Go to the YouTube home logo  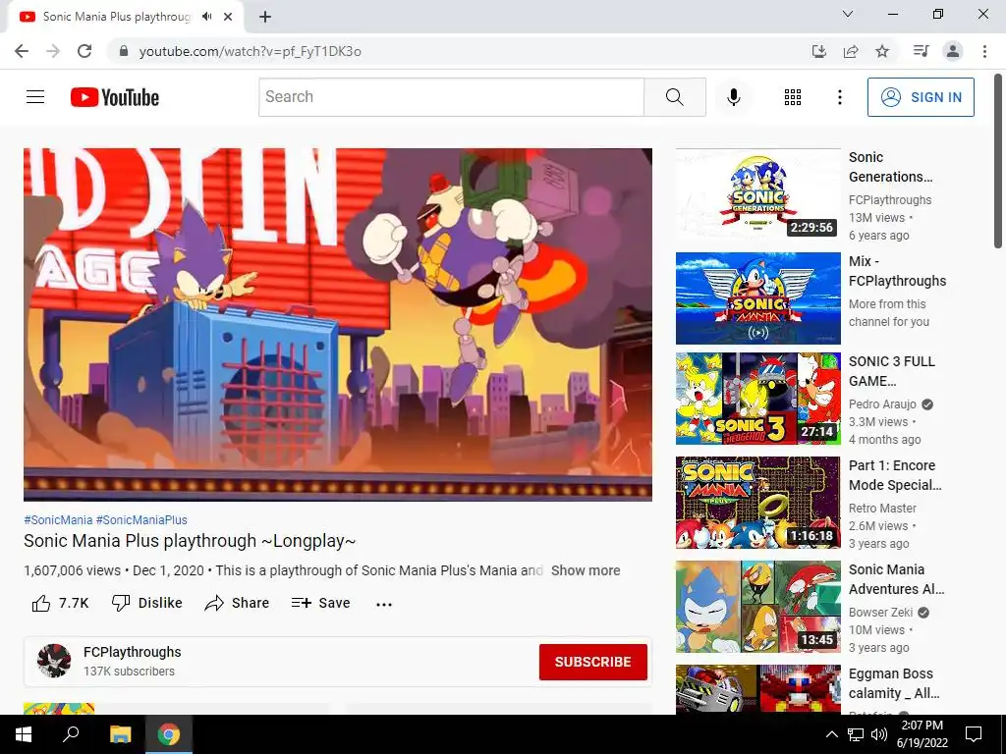(115, 97)
